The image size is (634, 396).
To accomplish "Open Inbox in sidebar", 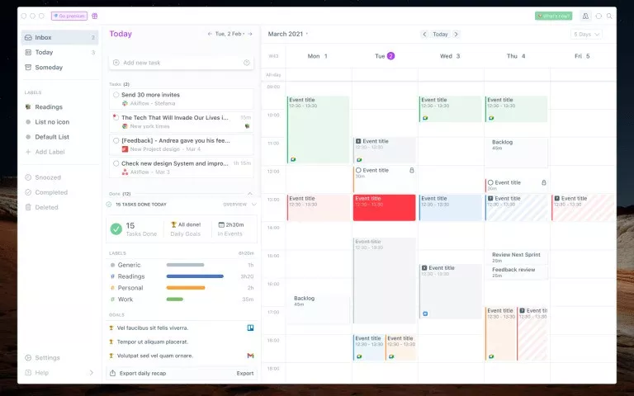I will click(59, 37).
